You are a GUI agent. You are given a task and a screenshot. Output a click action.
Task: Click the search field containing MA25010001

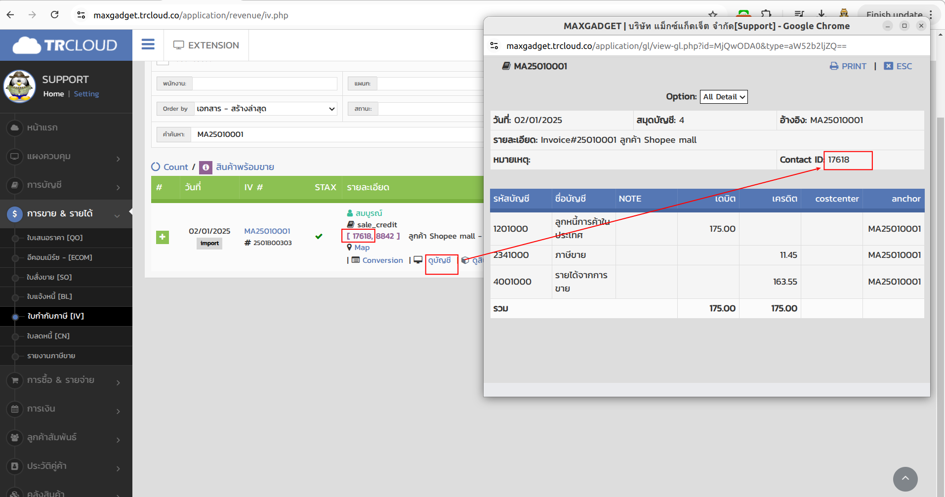tap(336, 134)
